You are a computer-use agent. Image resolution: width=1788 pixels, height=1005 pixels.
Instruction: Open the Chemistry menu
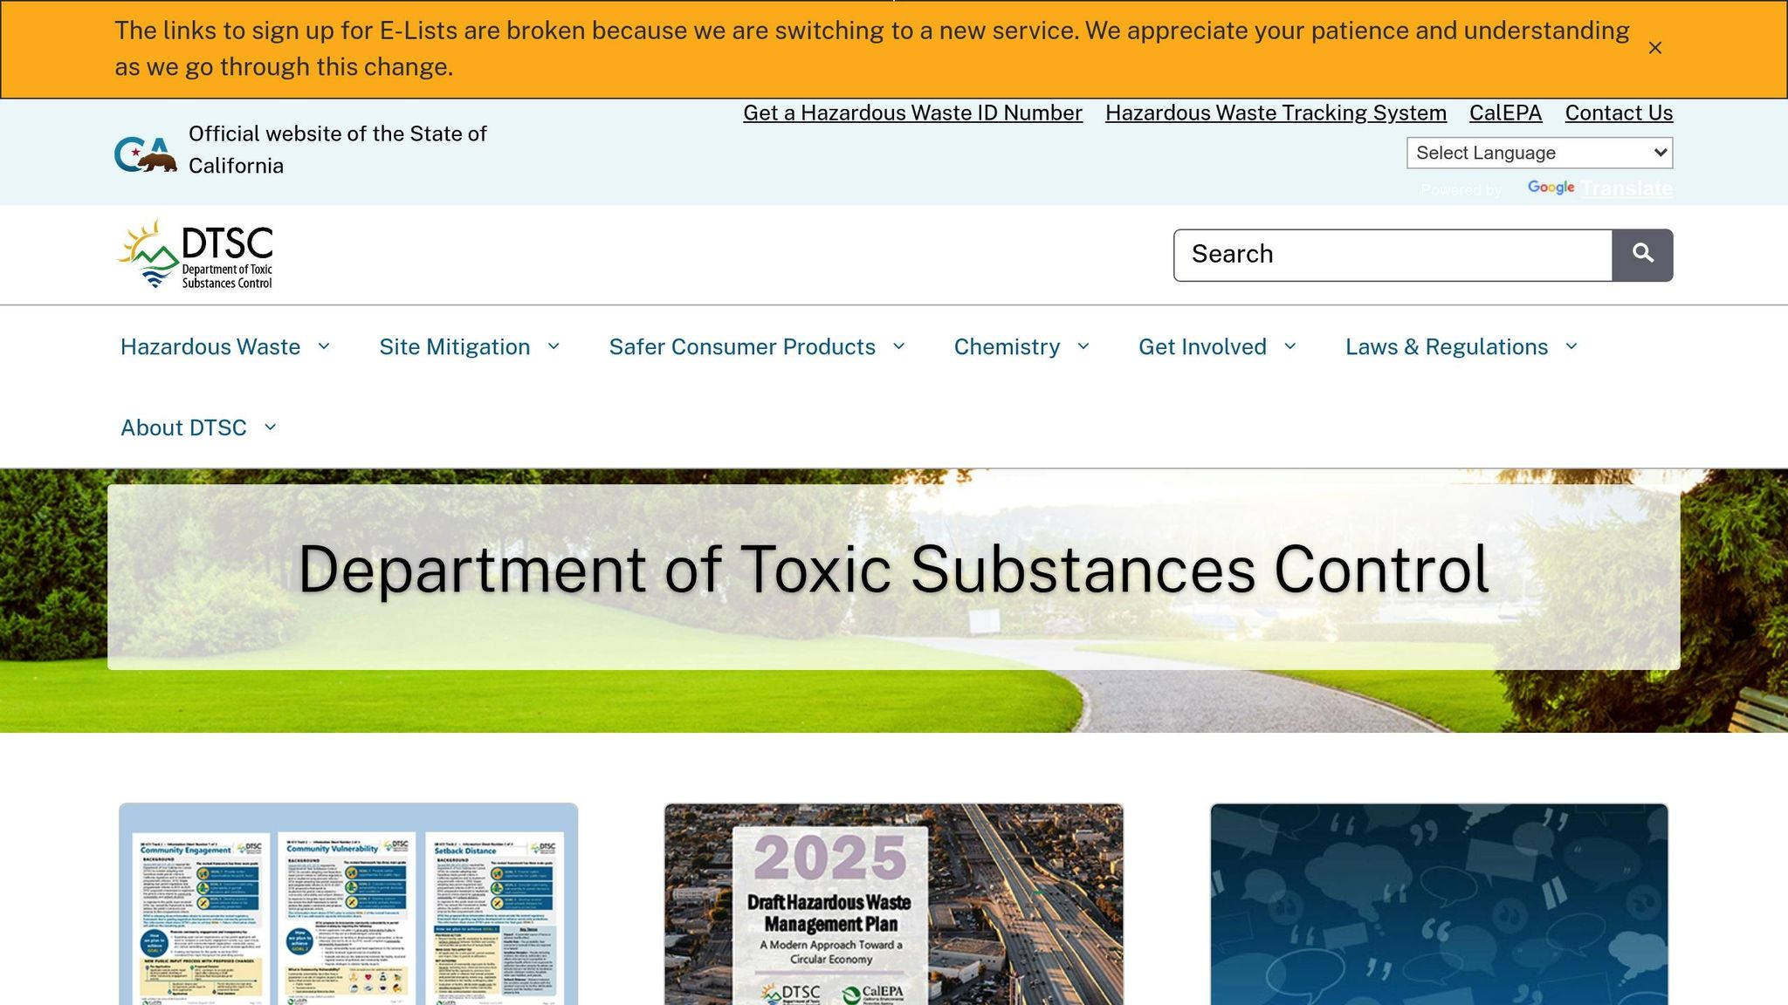(x=1007, y=346)
